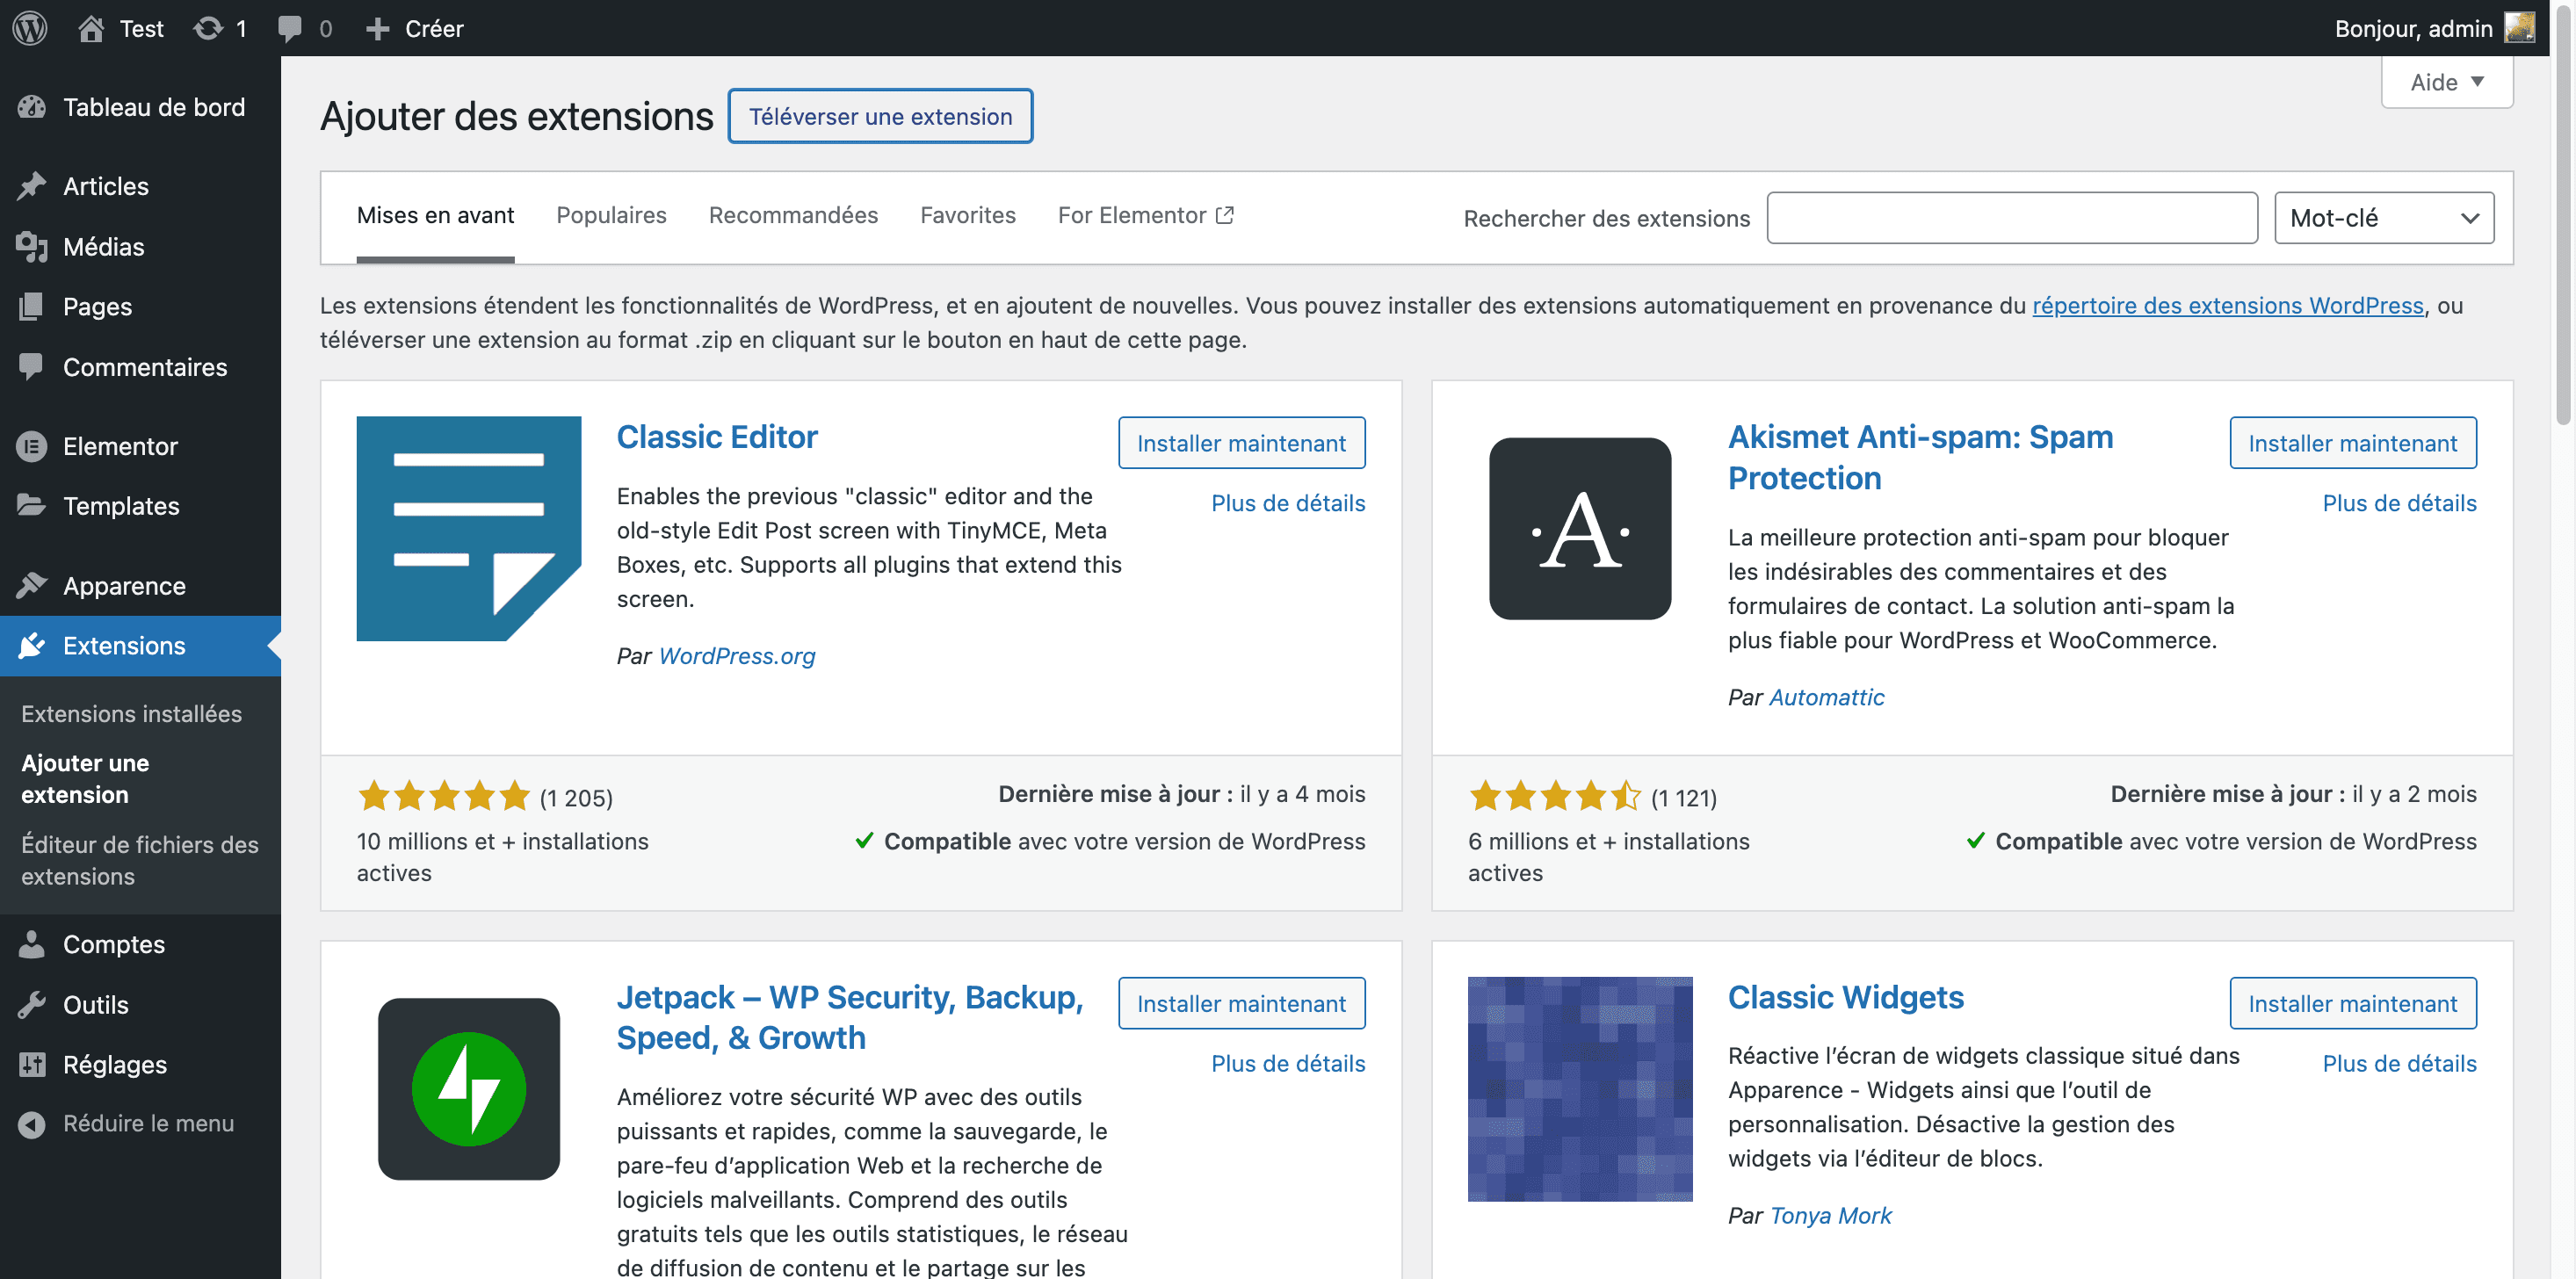
Task: Focus the Rechercher des extensions field
Action: pyautogui.click(x=2012, y=218)
